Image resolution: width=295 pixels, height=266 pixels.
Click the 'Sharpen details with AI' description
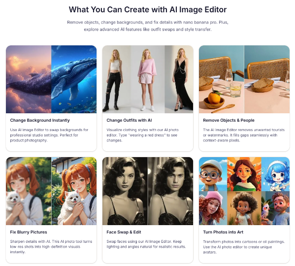click(x=51, y=247)
